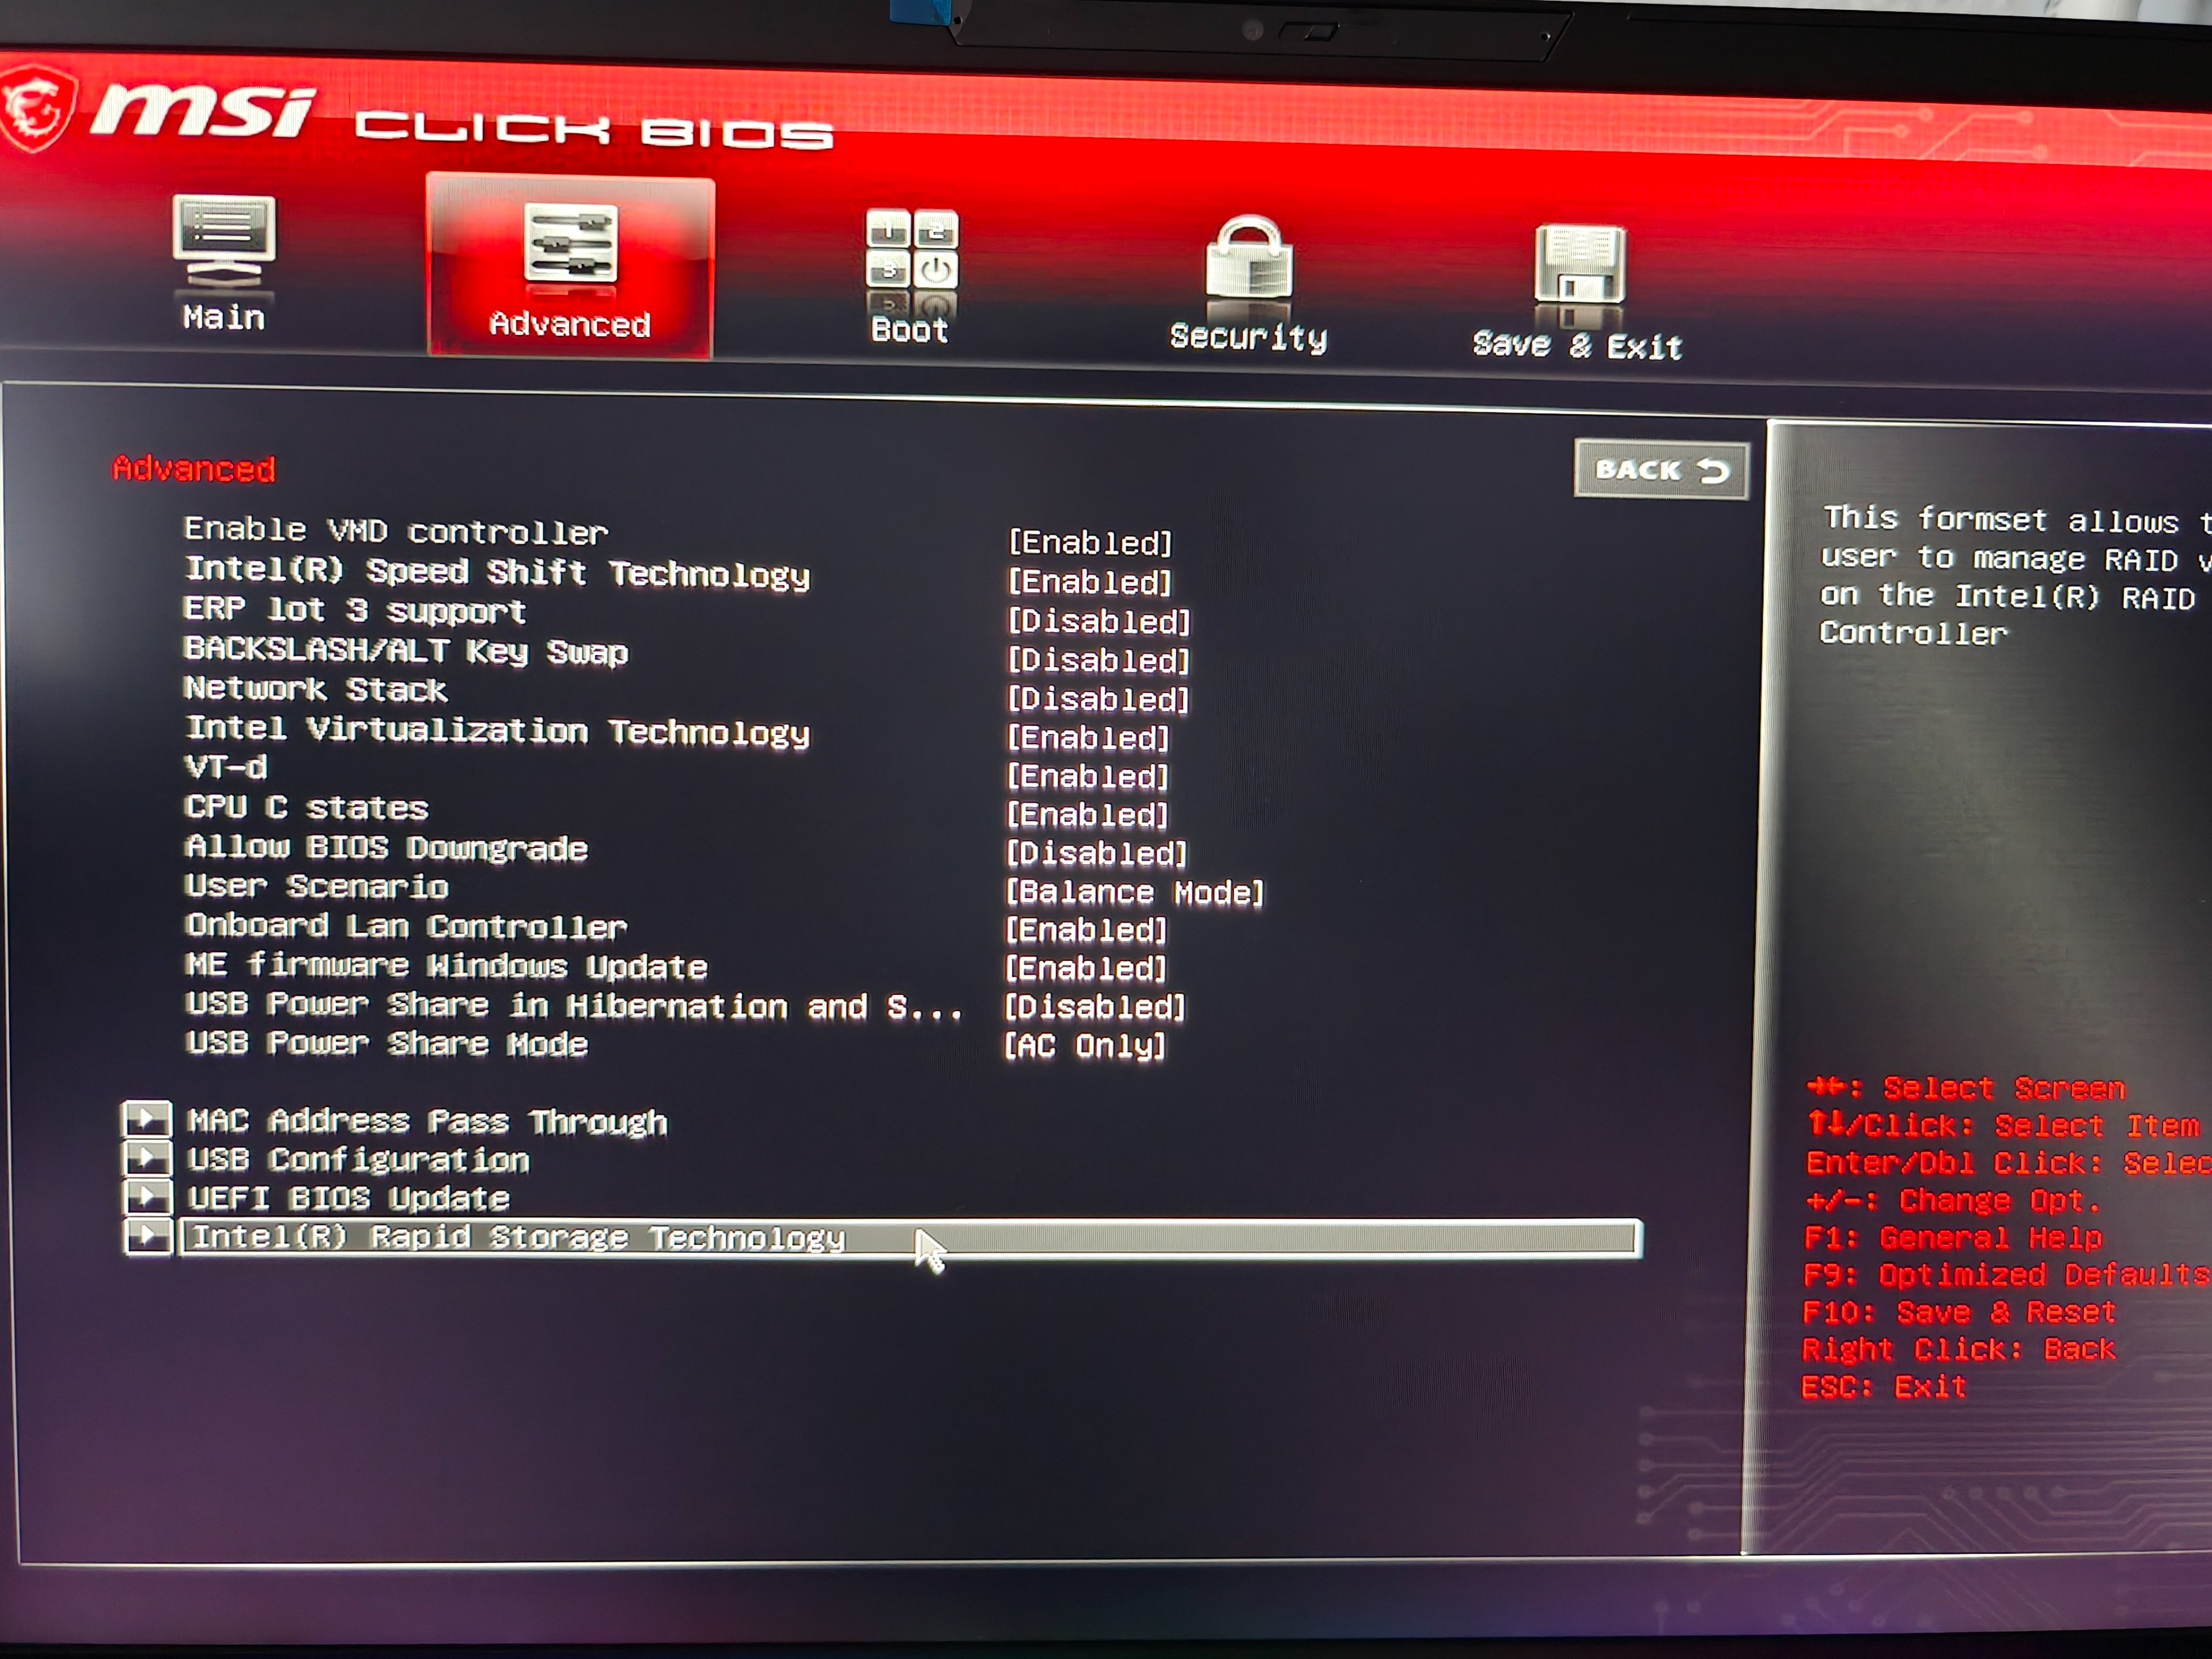This screenshot has height=1659, width=2212.
Task: Toggle Enable VMD controller Enabled value
Action: point(1089,543)
